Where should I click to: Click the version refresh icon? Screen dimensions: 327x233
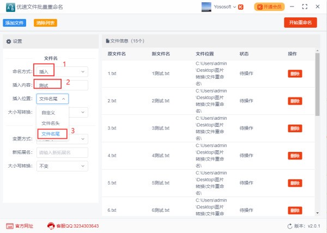(290, 226)
